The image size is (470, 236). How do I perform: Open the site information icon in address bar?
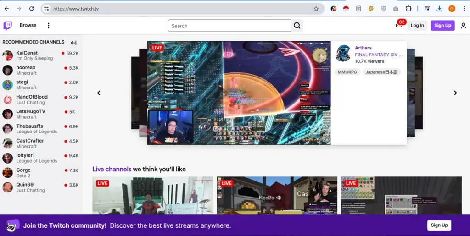pyautogui.click(x=46, y=9)
